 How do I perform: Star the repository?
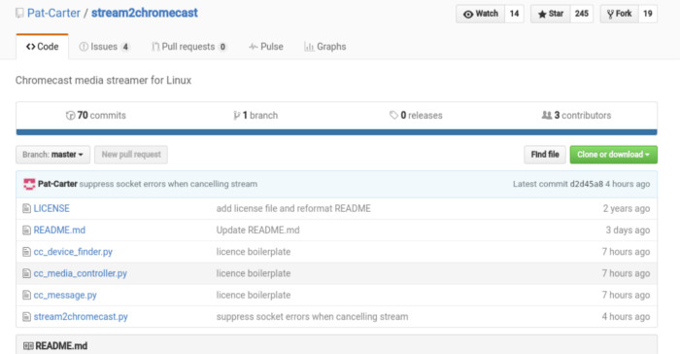click(551, 14)
